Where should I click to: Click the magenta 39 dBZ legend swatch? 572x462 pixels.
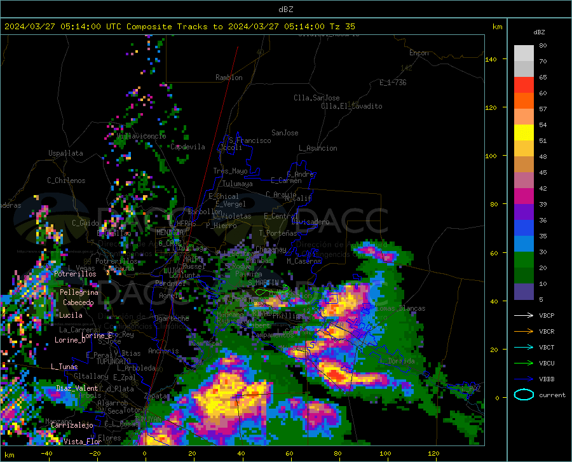pos(524,196)
